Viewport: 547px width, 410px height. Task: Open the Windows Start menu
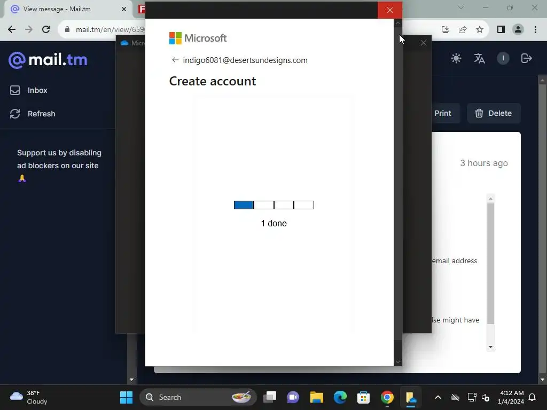coord(126,397)
